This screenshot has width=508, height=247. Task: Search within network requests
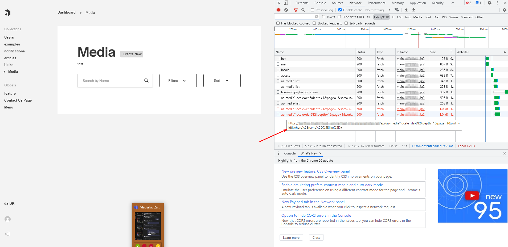(x=303, y=10)
